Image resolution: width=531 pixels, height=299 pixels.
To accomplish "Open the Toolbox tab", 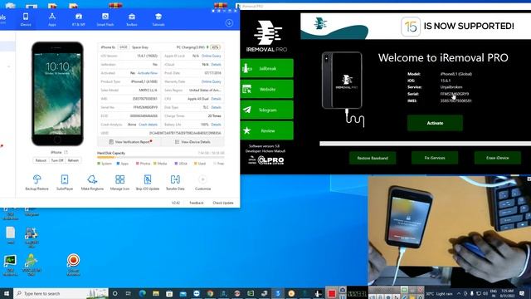I will pyautogui.click(x=132, y=20).
